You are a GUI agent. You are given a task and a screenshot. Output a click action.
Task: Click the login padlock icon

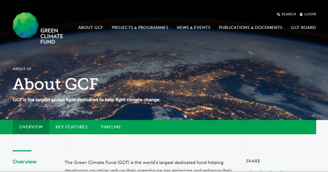[x=301, y=14]
